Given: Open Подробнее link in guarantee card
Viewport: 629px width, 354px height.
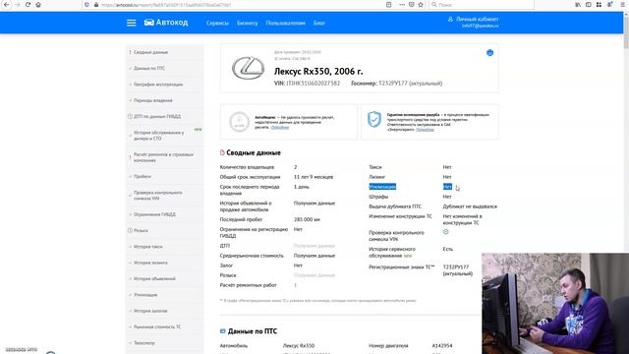Looking at the screenshot, I should 425,130.
